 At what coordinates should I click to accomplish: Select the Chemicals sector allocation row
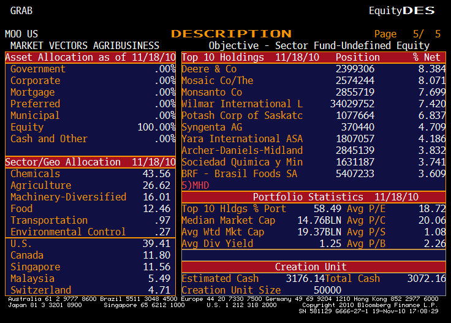pyautogui.click(x=90, y=174)
